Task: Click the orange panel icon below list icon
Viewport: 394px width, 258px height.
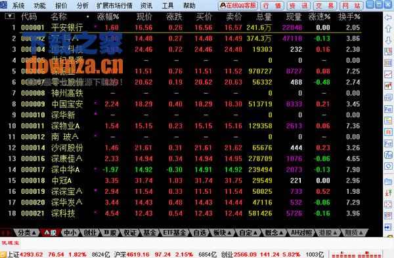Action: (x=388, y=132)
